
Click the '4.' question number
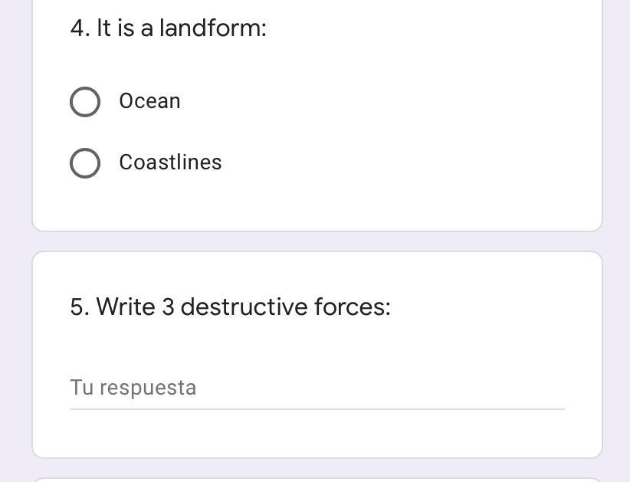tap(80, 28)
